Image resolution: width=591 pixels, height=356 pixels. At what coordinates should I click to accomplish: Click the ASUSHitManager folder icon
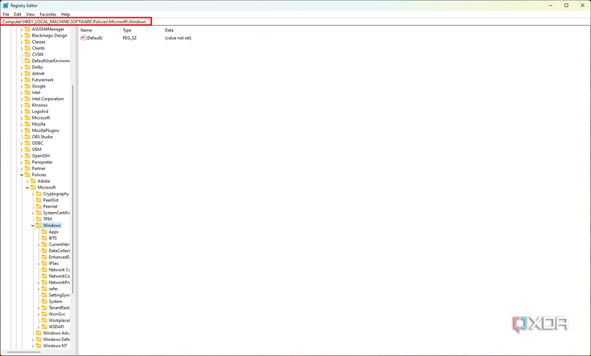(27, 29)
